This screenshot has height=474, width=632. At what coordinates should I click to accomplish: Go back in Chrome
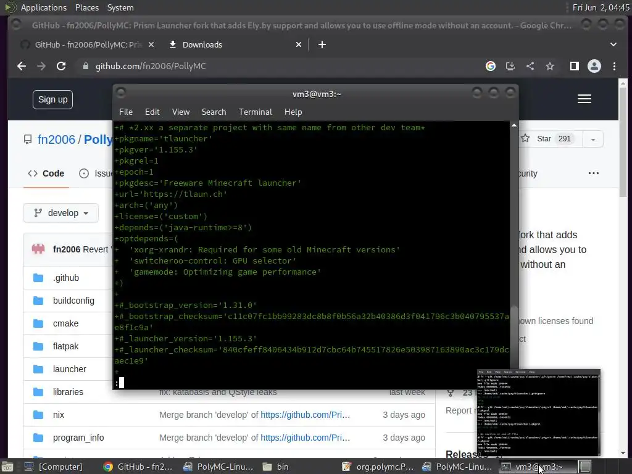pyautogui.click(x=22, y=66)
